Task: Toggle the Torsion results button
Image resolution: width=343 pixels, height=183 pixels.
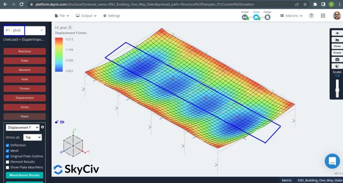Action: coord(24,89)
